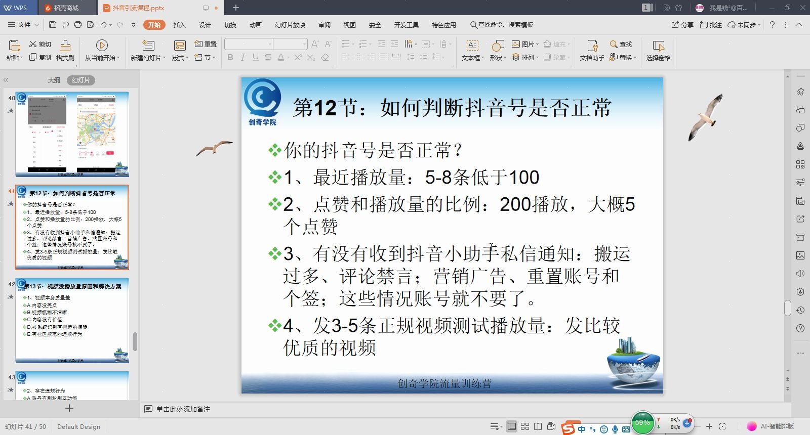
Task: Click the Comment (批注) button
Action: (x=711, y=25)
